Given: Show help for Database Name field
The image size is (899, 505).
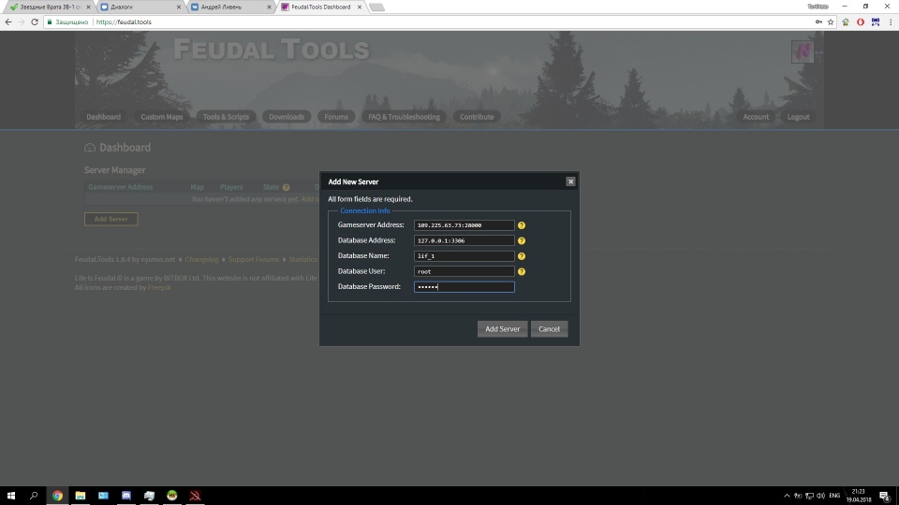Looking at the screenshot, I should point(522,256).
